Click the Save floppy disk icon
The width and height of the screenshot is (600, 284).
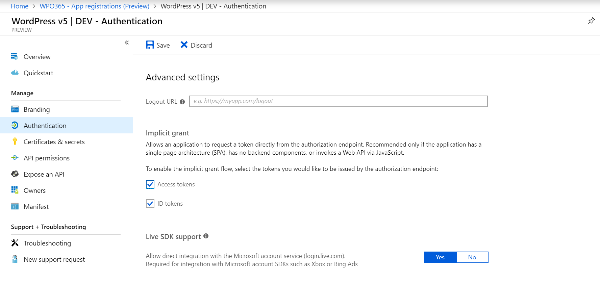(x=150, y=45)
